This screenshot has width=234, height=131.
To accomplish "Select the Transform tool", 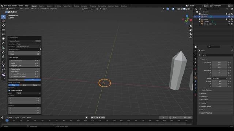I will coord(3,39).
